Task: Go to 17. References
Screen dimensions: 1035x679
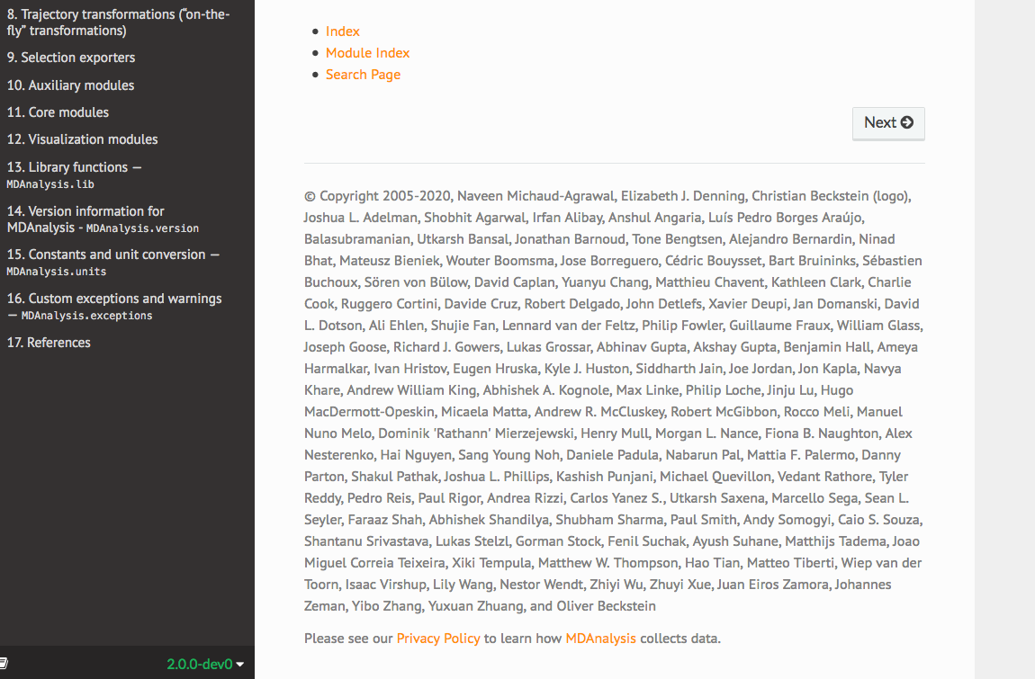Action: [x=49, y=343]
